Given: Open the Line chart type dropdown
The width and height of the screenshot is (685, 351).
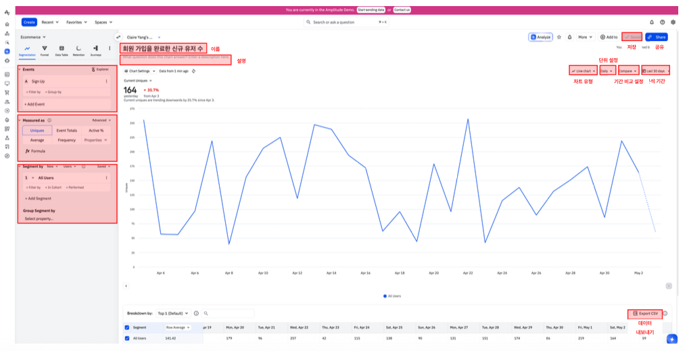Looking at the screenshot, I should 583,71.
